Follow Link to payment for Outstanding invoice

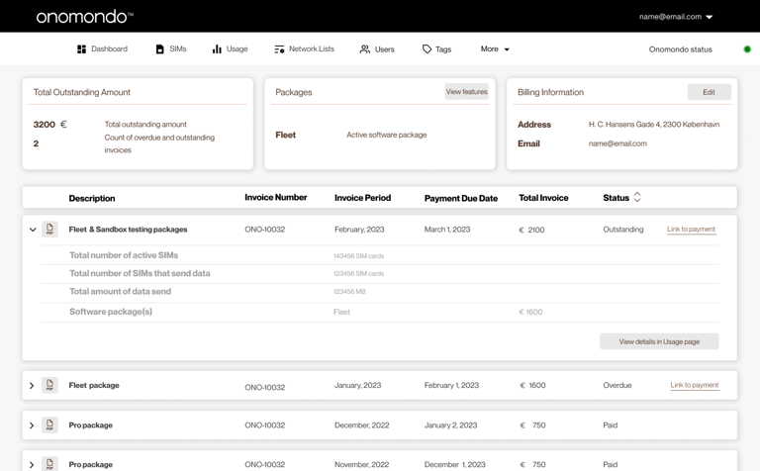coord(691,230)
